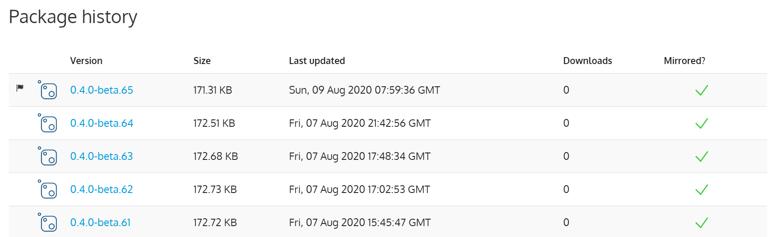Open version 0.4.0-beta.65 link
The height and width of the screenshot is (237, 775).
coord(102,90)
